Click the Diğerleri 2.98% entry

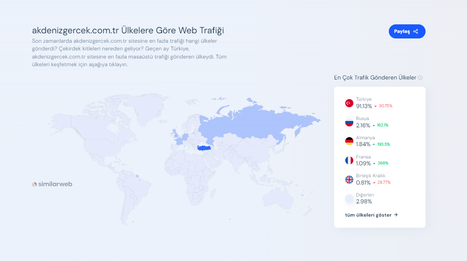(364, 202)
